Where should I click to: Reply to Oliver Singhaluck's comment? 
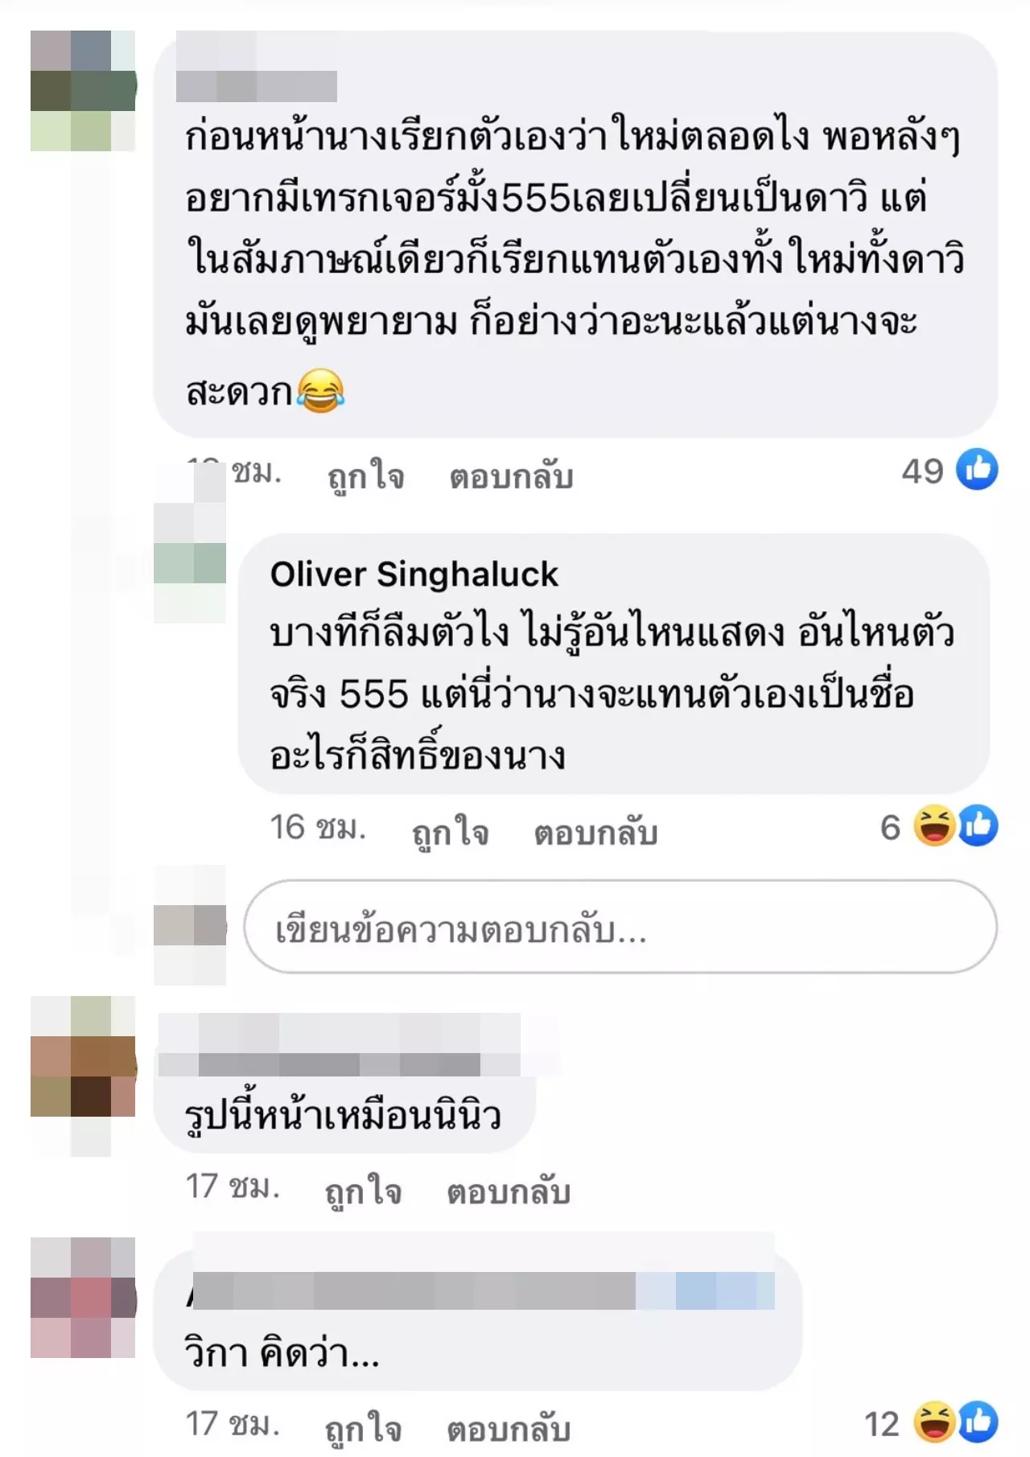[595, 832]
